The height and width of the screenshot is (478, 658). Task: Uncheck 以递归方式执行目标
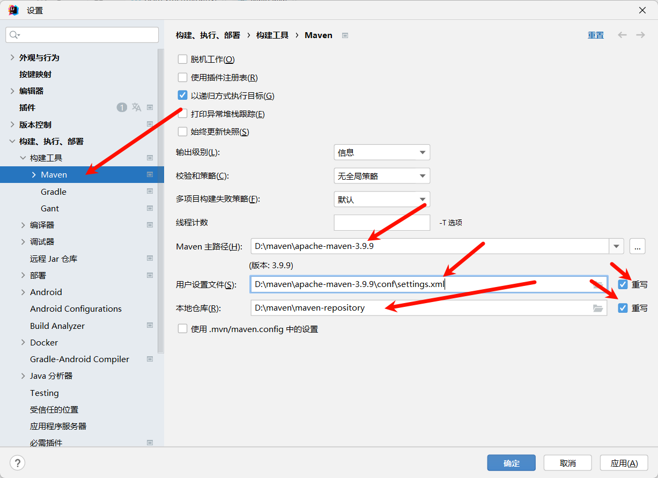click(182, 95)
